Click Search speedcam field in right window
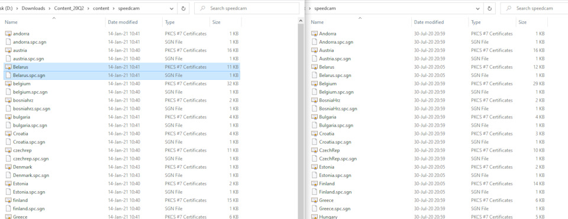Image resolution: width=568 pixels, height=219 pixels. pyautogui.click(x=534, y=8)
